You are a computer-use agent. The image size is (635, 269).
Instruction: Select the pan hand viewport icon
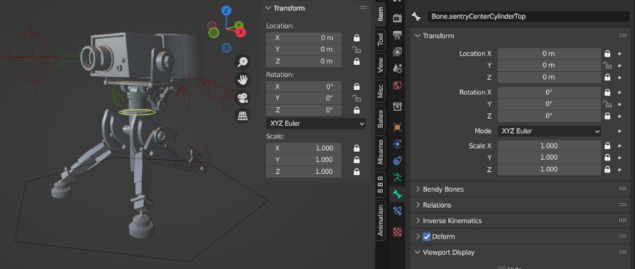coord(243,80)
